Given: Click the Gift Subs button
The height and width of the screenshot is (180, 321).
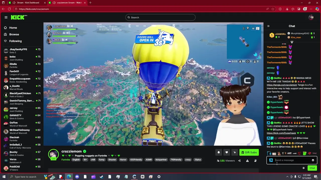Looking at the screenshot, I should pos(249,152).
